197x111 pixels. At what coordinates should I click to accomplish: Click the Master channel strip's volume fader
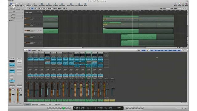pos(113,89)
